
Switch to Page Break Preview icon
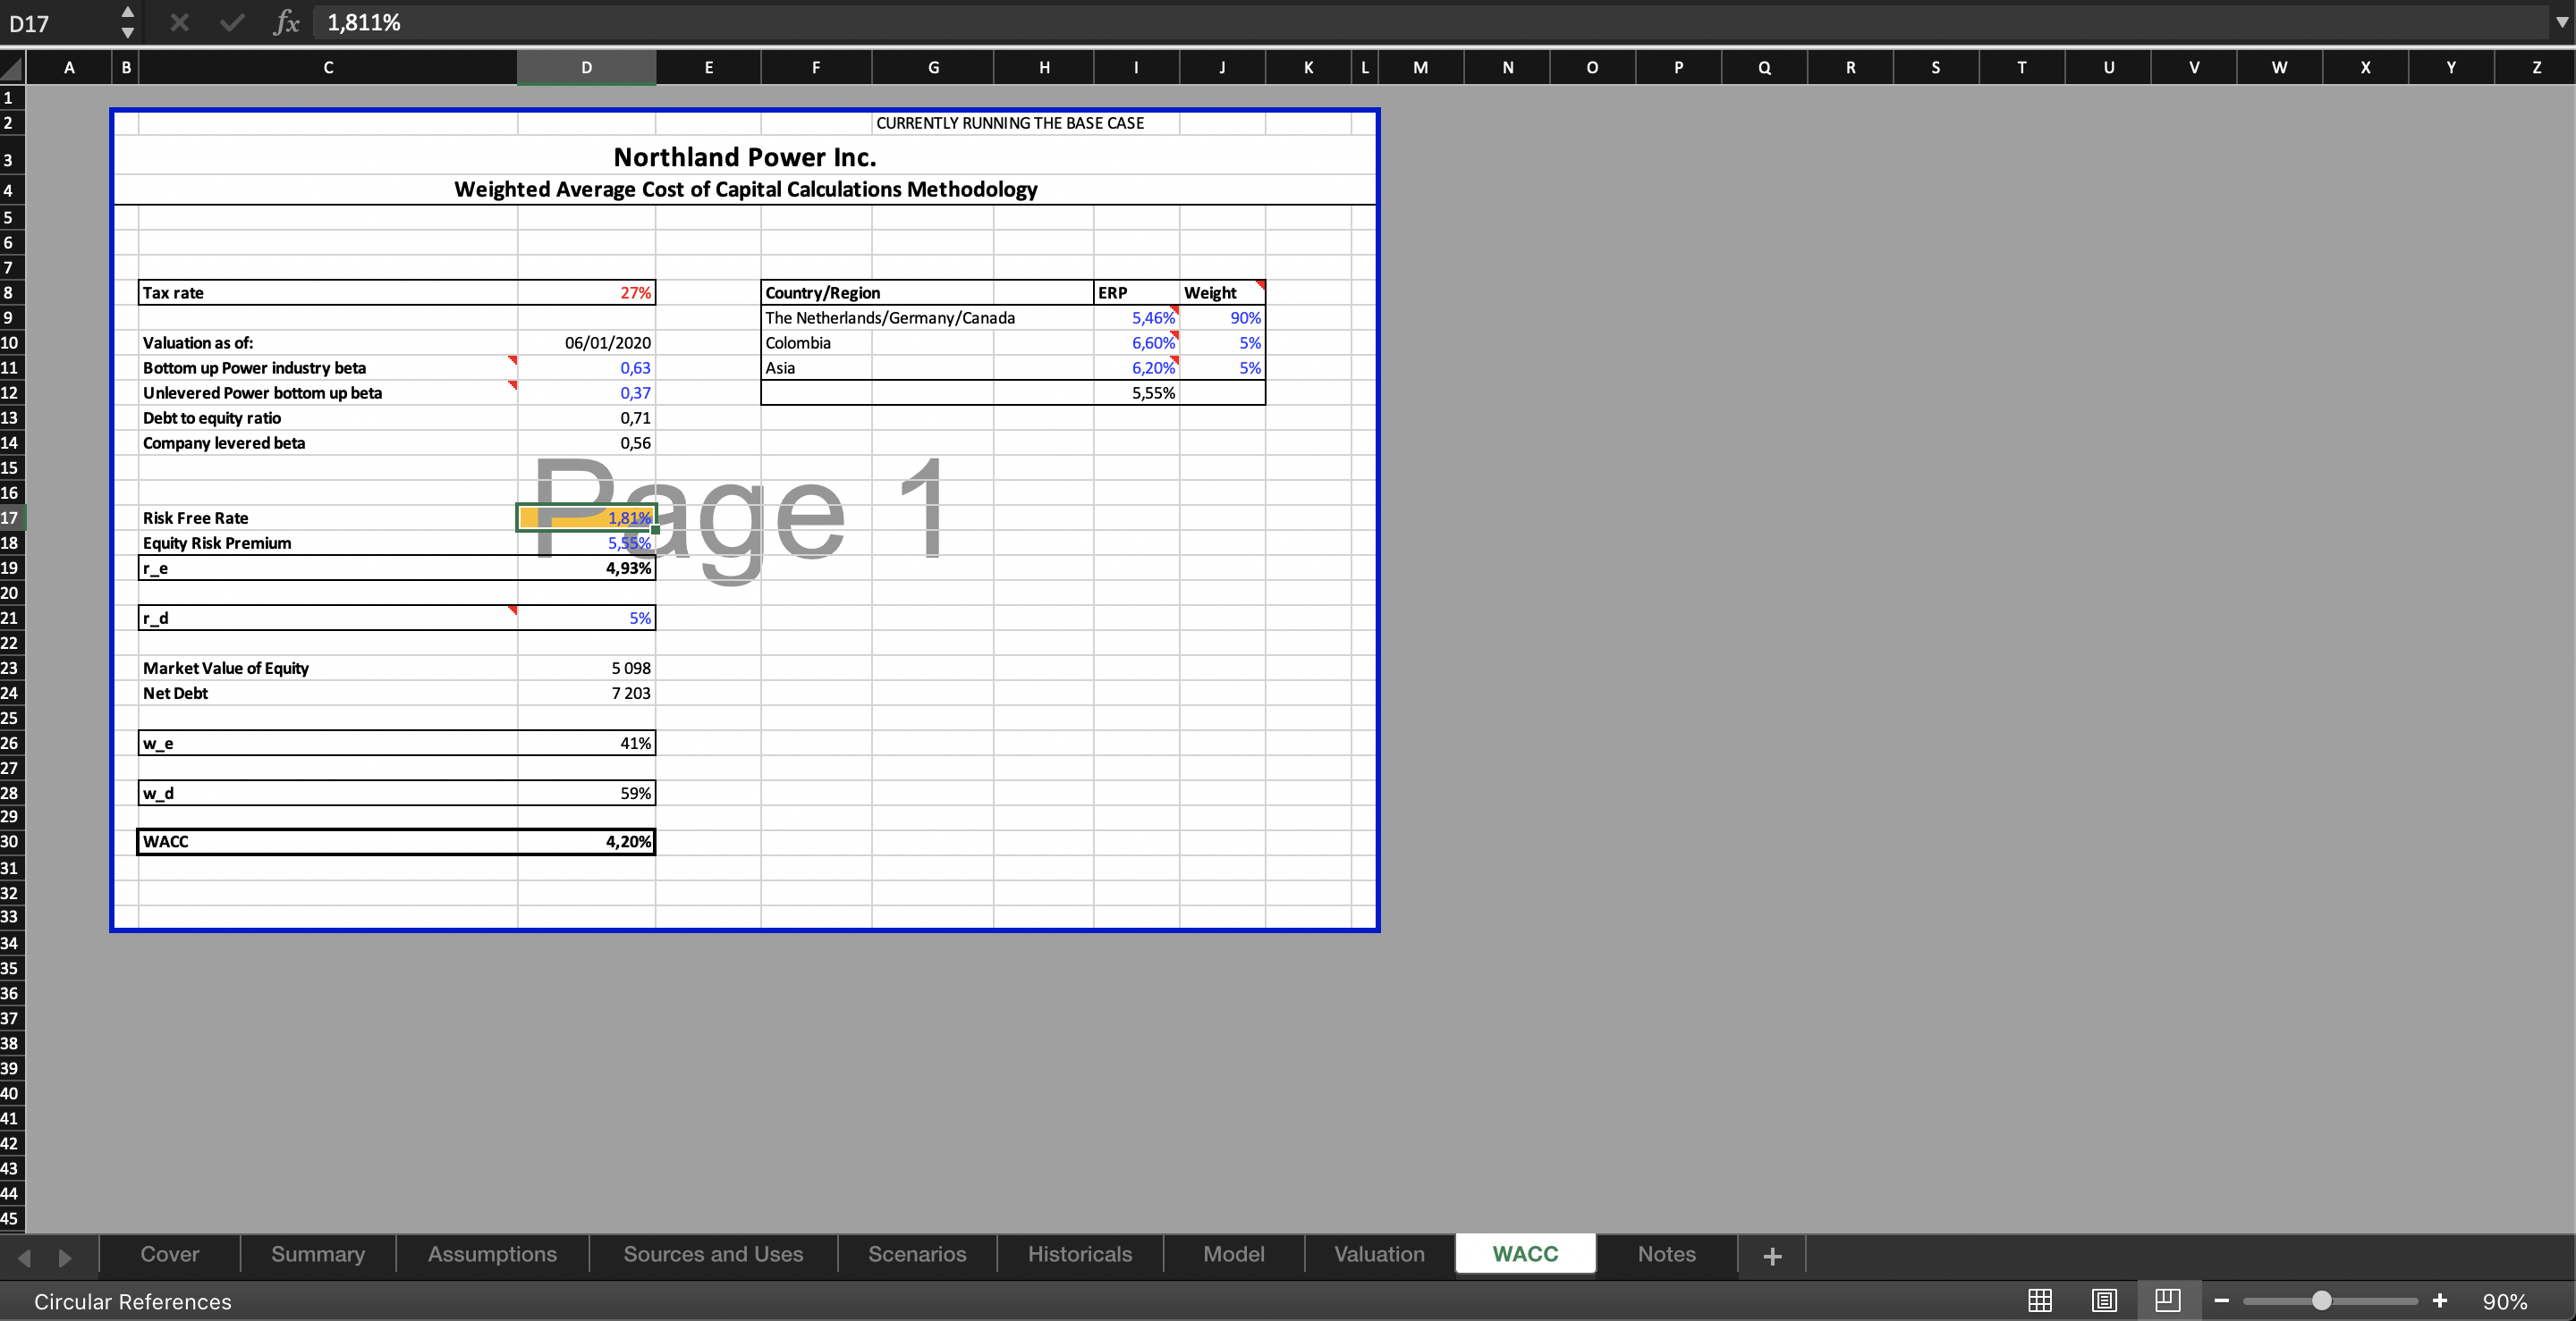pos(2168,1300)
